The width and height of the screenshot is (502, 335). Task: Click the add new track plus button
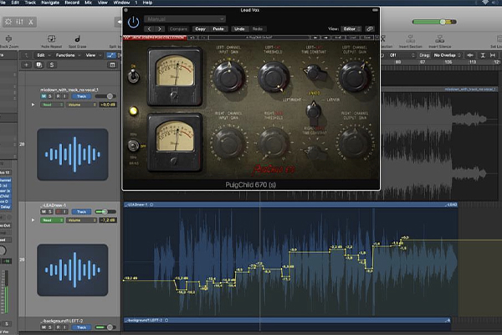point(26,65)
